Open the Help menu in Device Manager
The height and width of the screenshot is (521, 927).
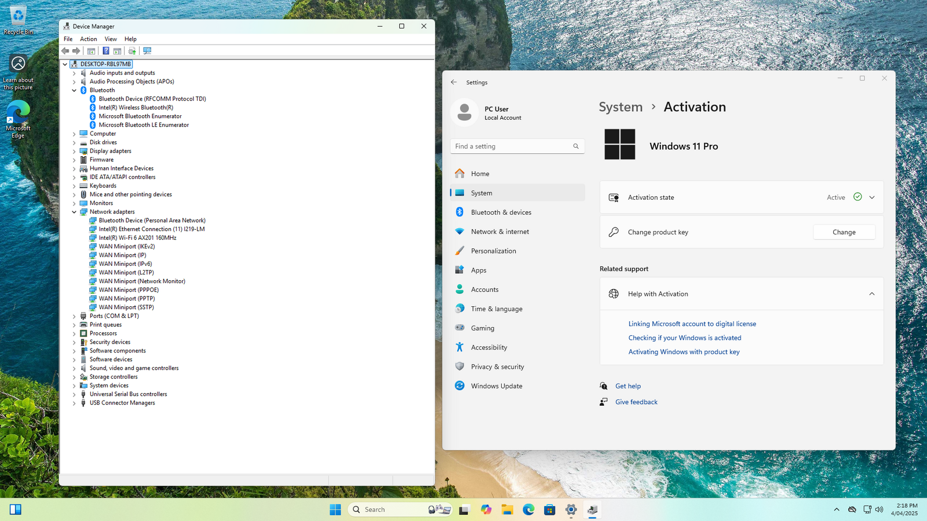pos(131,39)
